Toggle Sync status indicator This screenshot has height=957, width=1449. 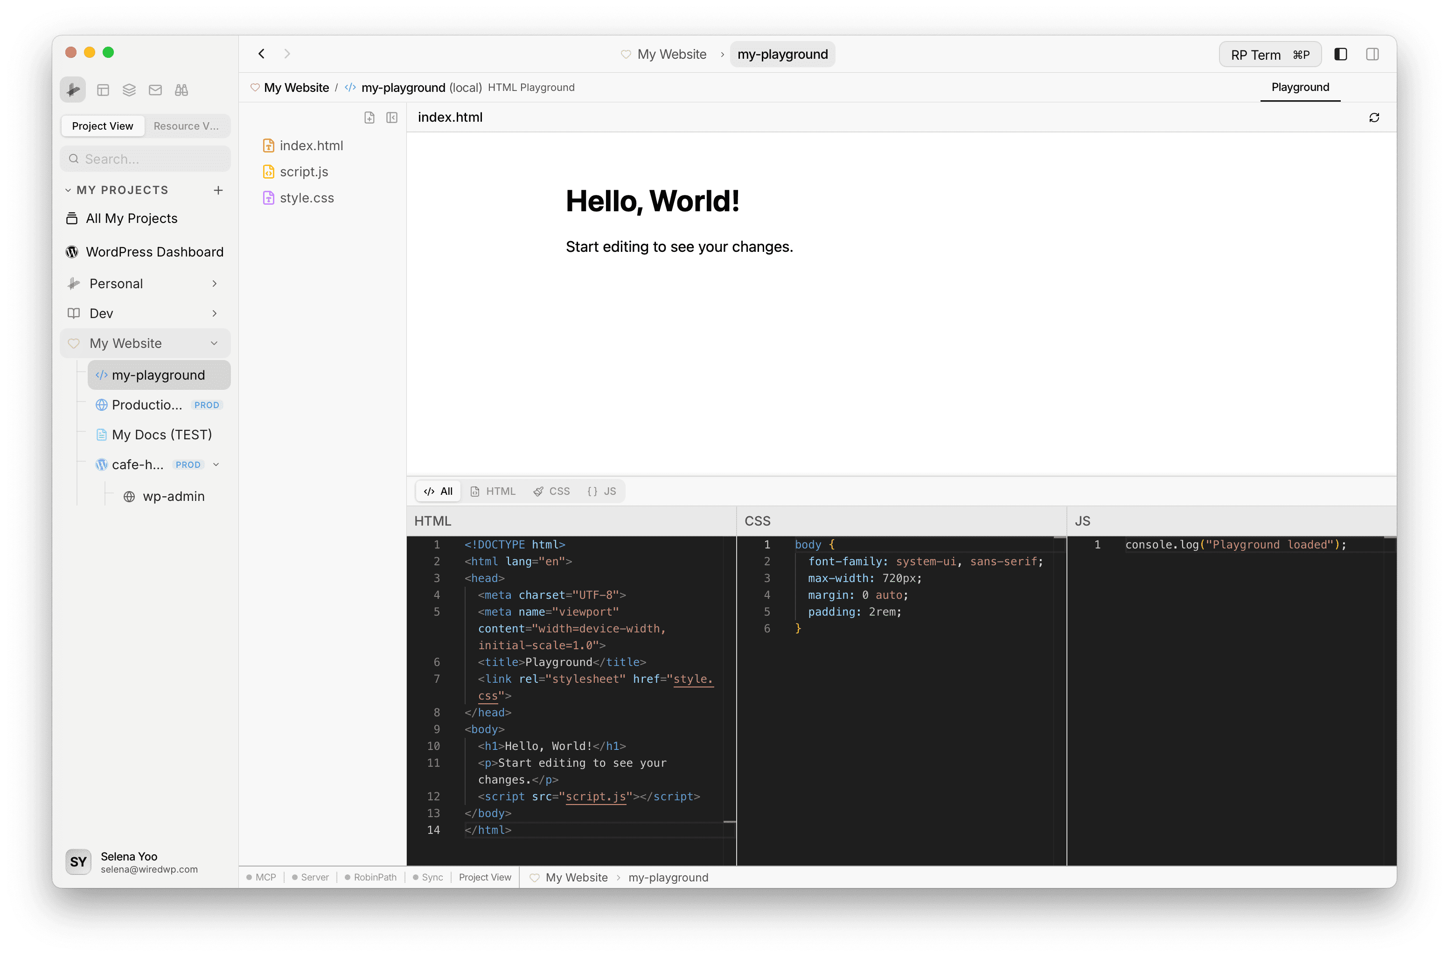coord(427,877)
